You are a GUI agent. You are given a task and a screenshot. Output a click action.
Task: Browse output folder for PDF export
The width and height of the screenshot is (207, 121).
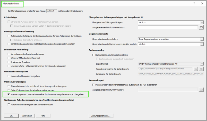pyautogui.click(x=202, y=90)
